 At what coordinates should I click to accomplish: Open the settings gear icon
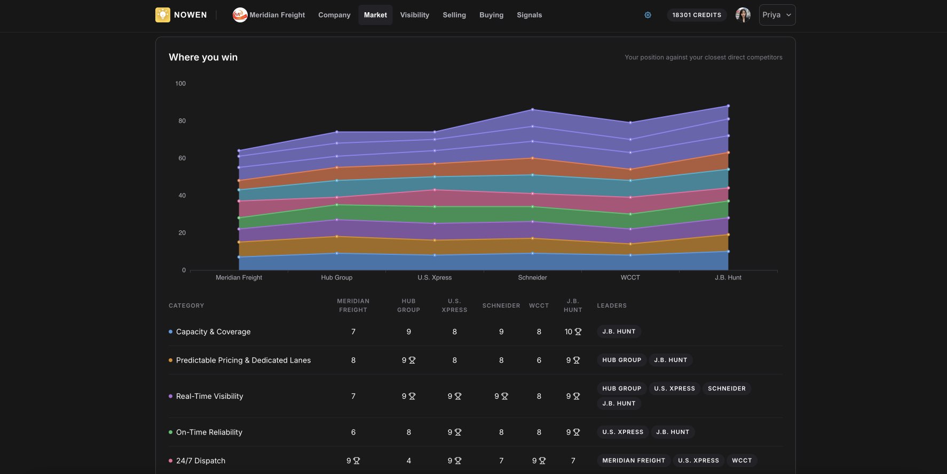coord(648,15)
